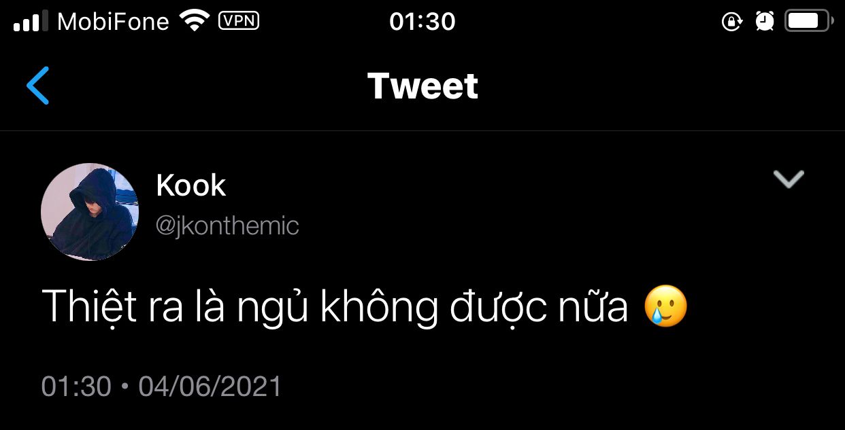Tap the rotation lock status icon

(x=731, y=22)
